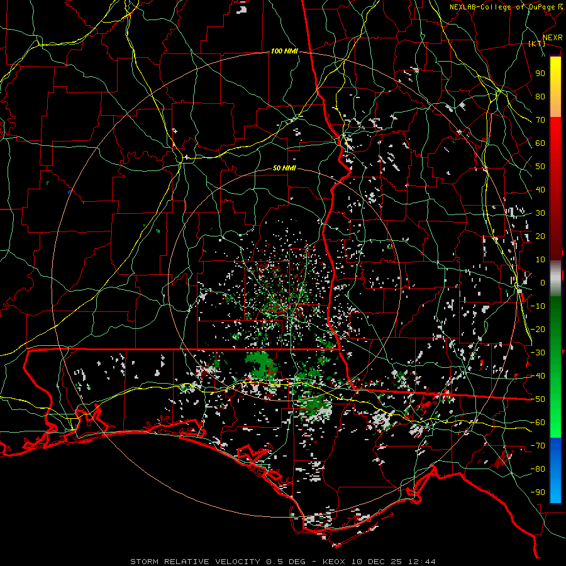Image resolution: width=566 pixels, height=566 pixels.
Task: Click the -70 value on velocity scale
Action: pos(538,446)
